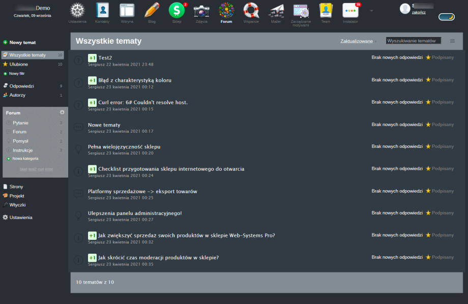Viewport: 468px width, 304px height.
Task: Click the Forum panel gear icon
Action: (x=62, y=112)
